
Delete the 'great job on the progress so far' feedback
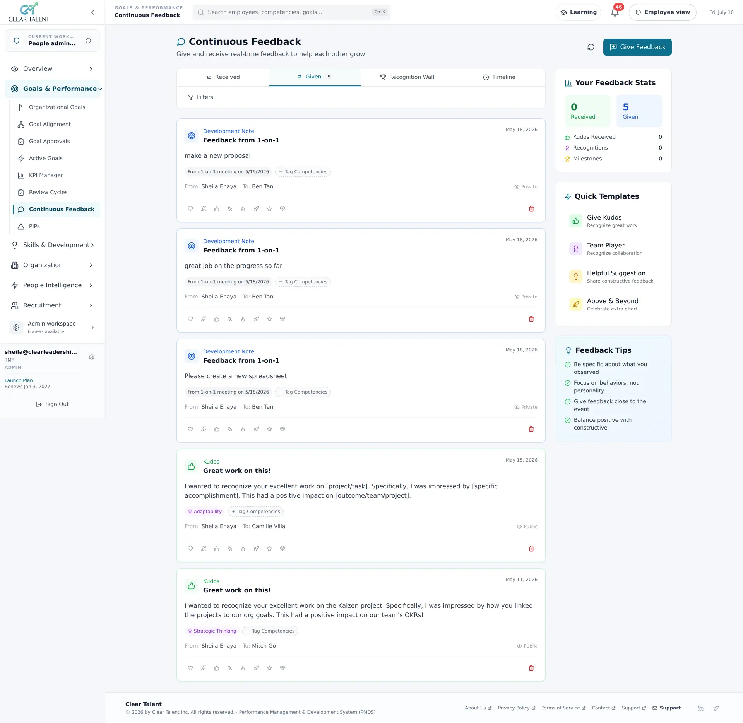(531, 319)
